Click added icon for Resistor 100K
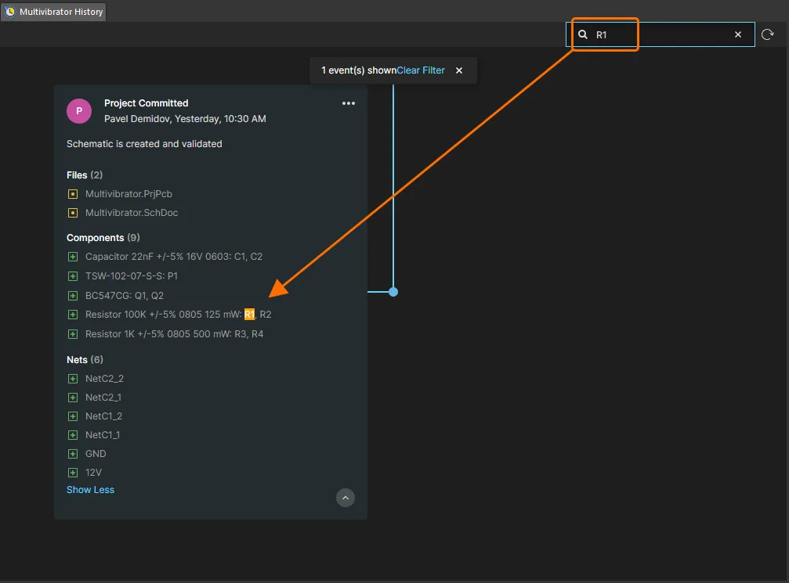The width and height of the screenshot is (789, 583). coord(72,315)
